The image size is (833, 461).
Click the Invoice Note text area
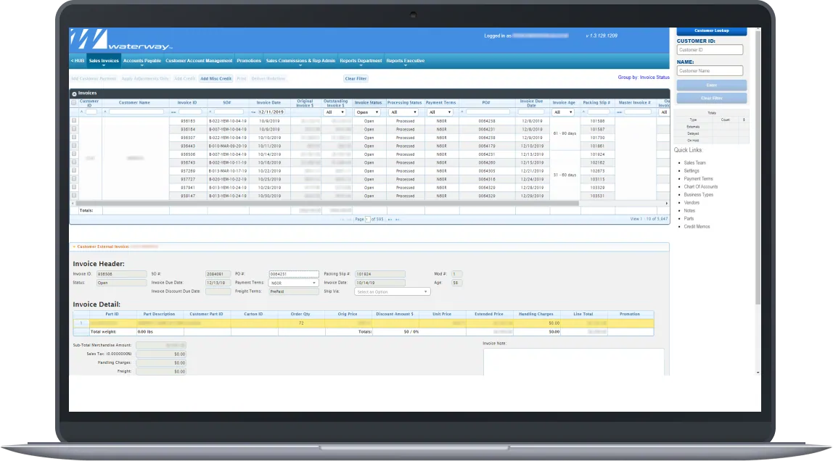574,362
